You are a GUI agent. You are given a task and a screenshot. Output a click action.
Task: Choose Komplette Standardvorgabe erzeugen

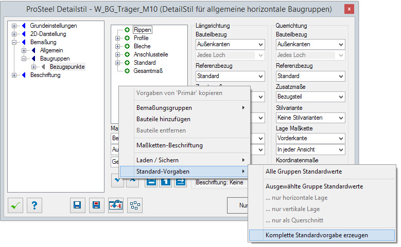click(322, 235)
